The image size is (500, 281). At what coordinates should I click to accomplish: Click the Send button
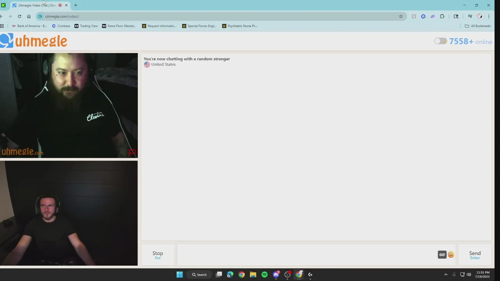475,254
